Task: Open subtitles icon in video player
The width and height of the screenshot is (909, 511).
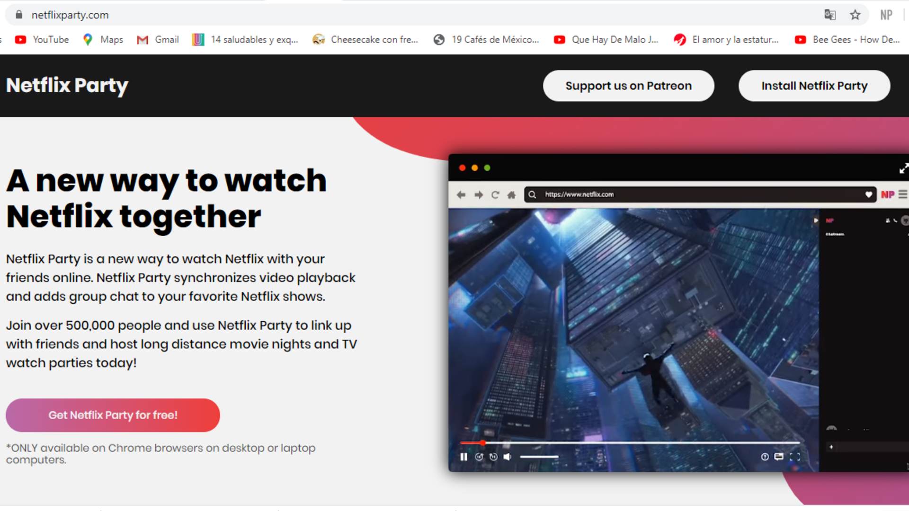Action: pos(779,457)
